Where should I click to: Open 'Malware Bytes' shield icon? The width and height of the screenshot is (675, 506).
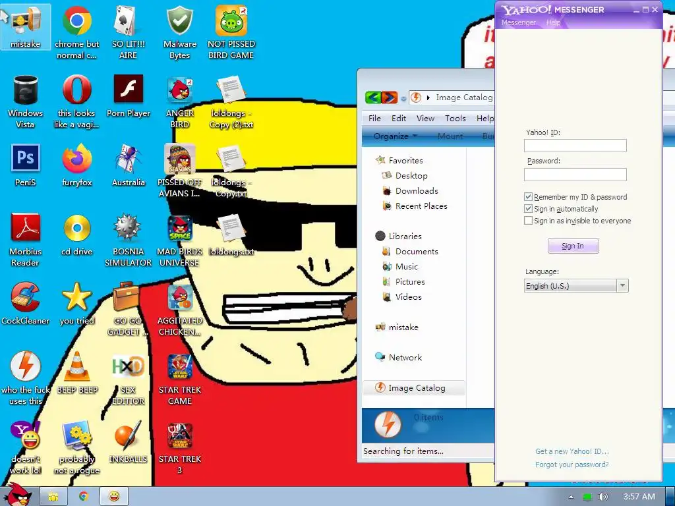(179, 32)
